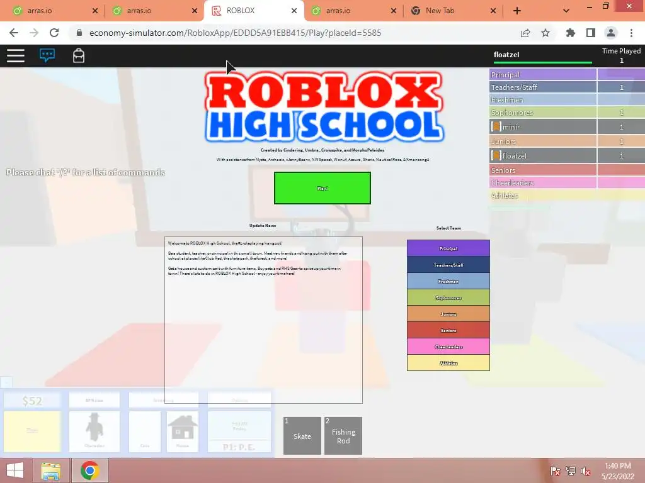This screenshot has width=645, height=483.
Task: Click the P1: P.E. schedule panel
Action: pyautogui.click(x=239, y=447)
